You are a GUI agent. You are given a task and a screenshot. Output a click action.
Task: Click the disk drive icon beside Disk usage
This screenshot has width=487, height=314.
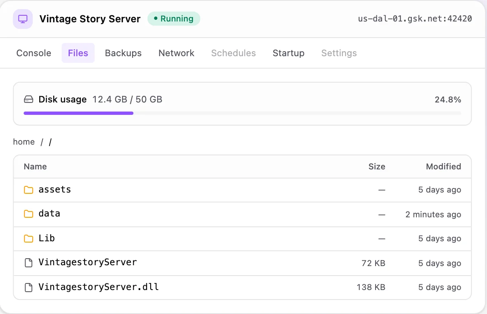28,100
